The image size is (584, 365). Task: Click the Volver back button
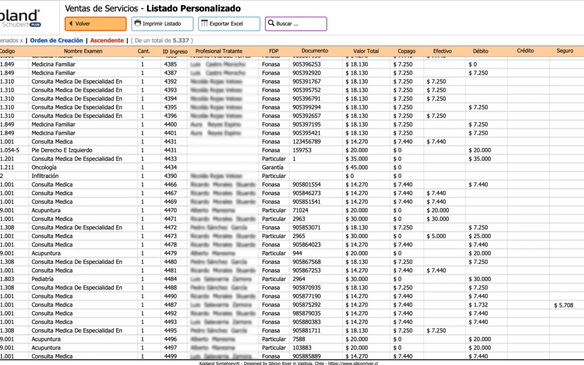(95, 24)
